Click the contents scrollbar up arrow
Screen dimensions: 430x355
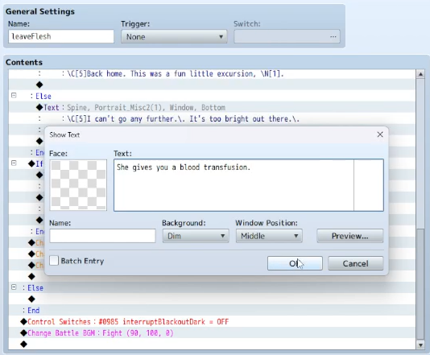pyautogui.click(x=420, y=74)
